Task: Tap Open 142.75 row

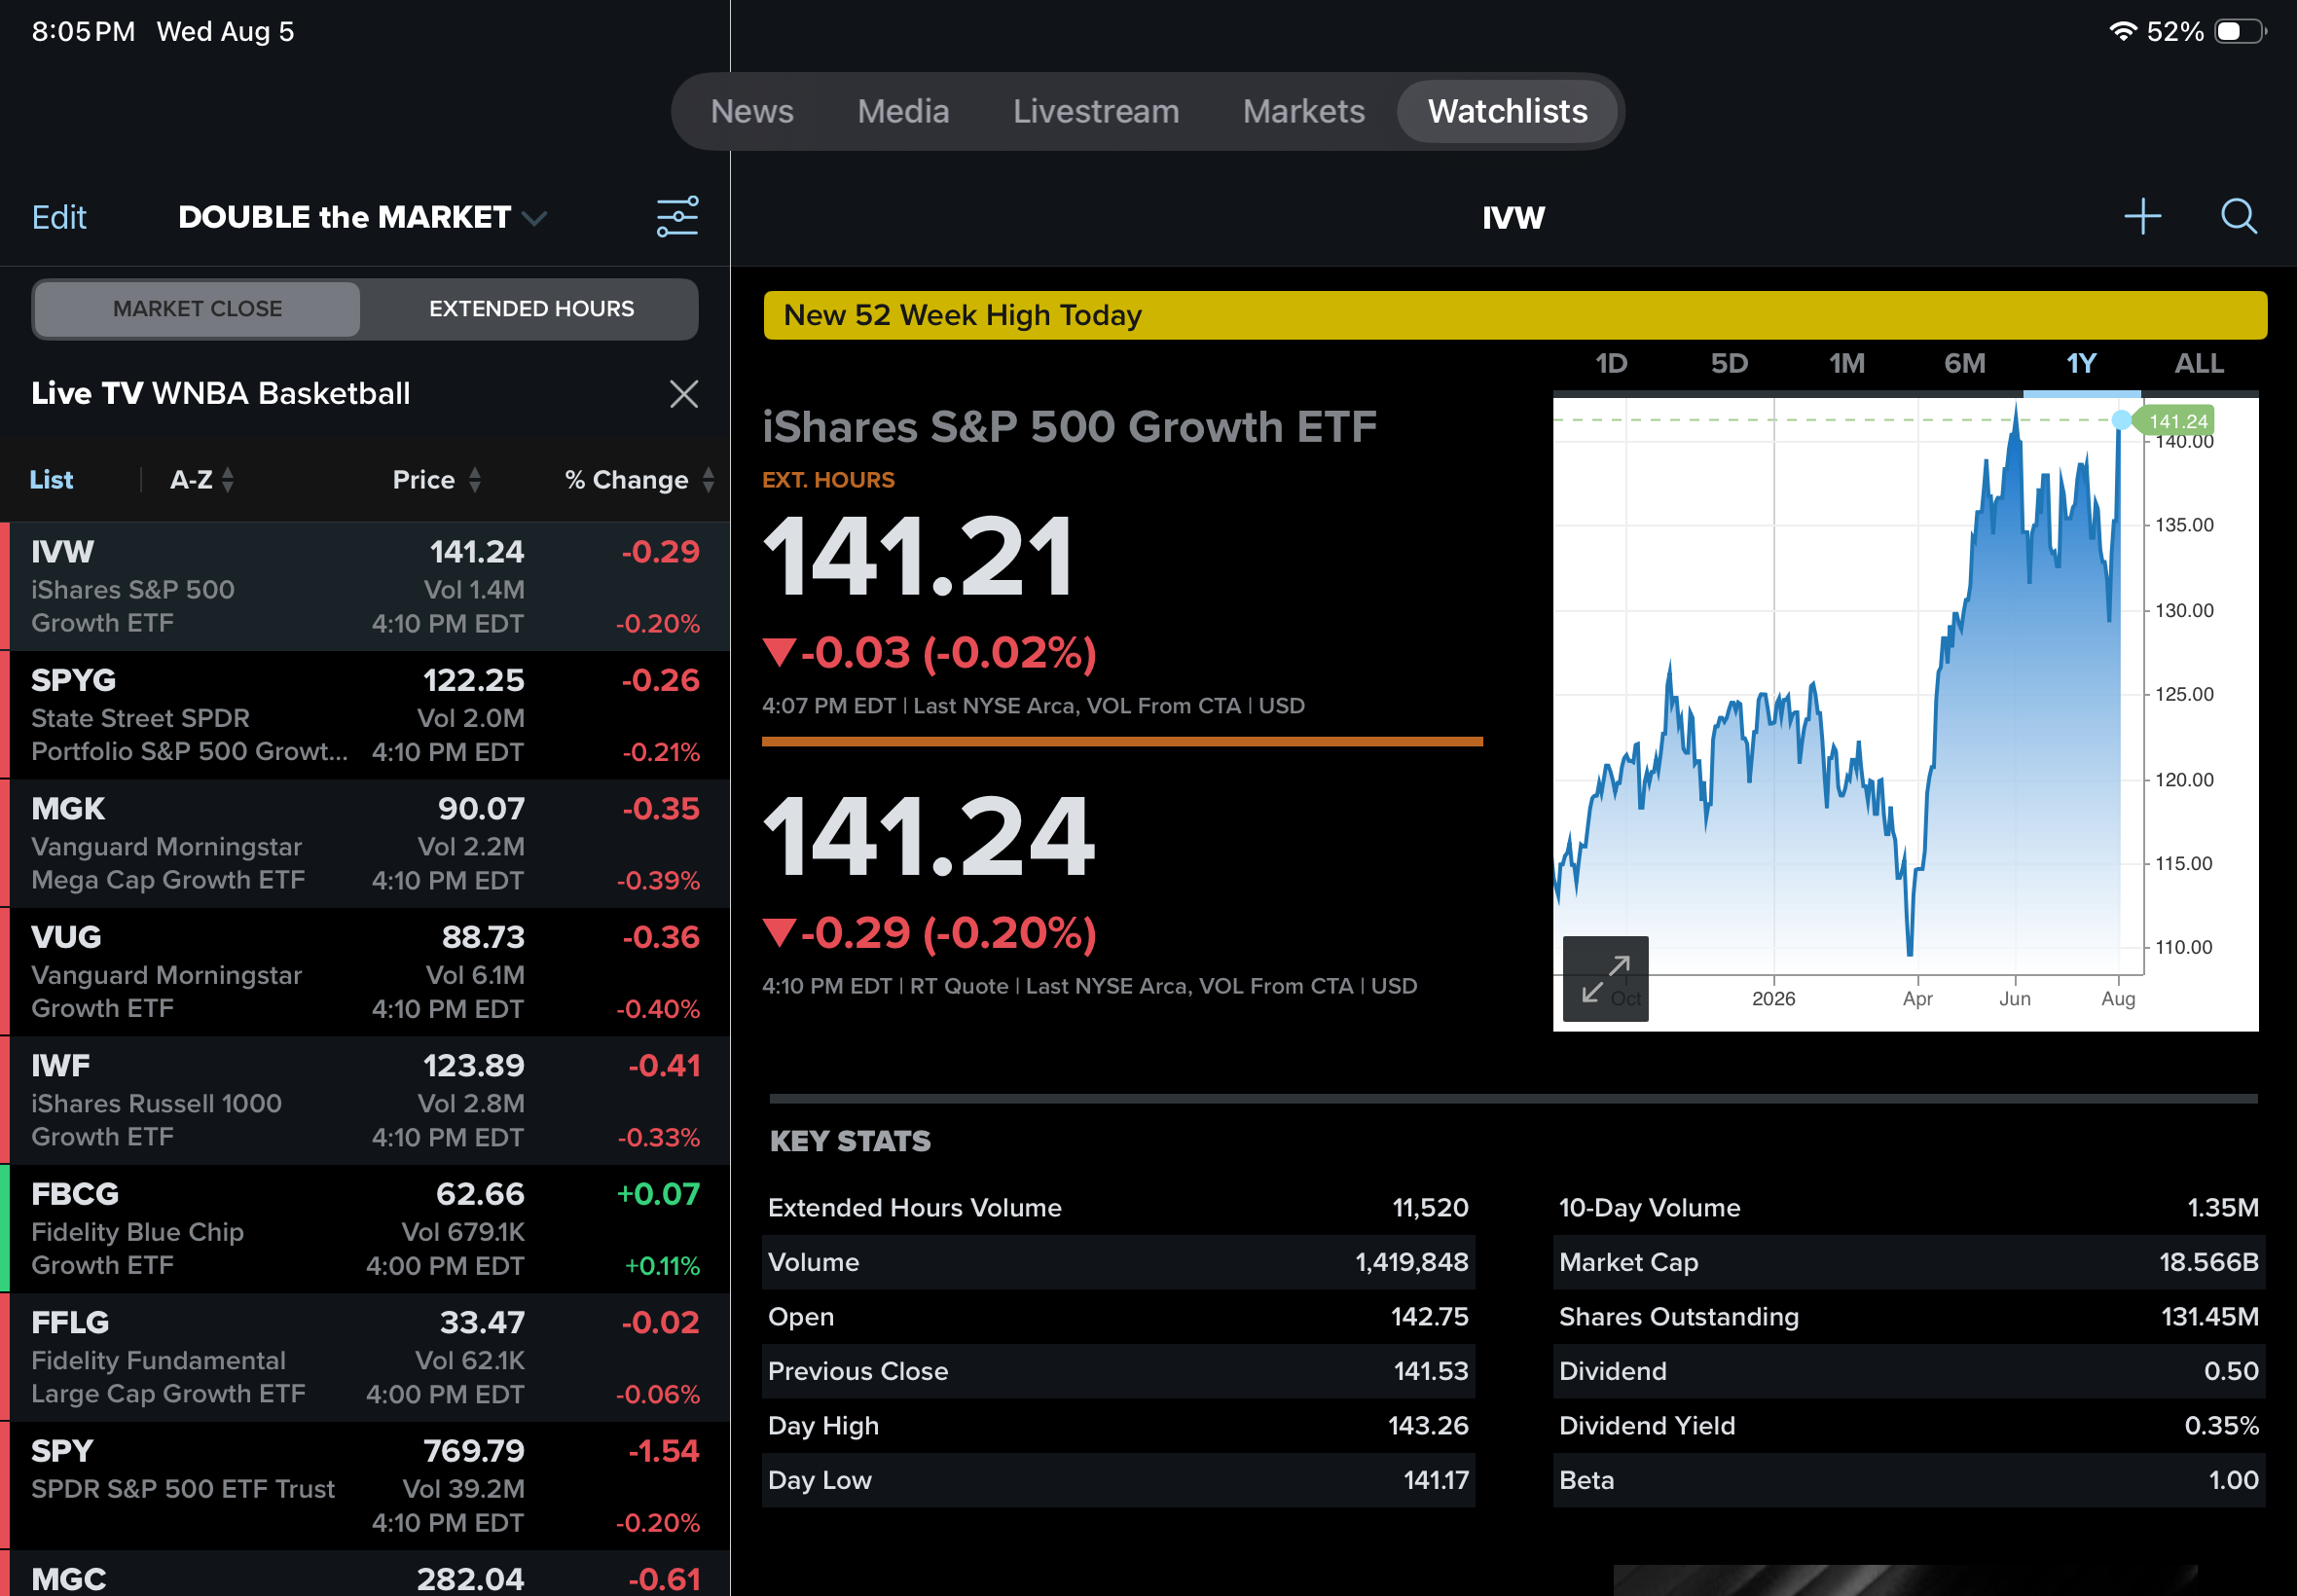Action: pos(1118,1317)
